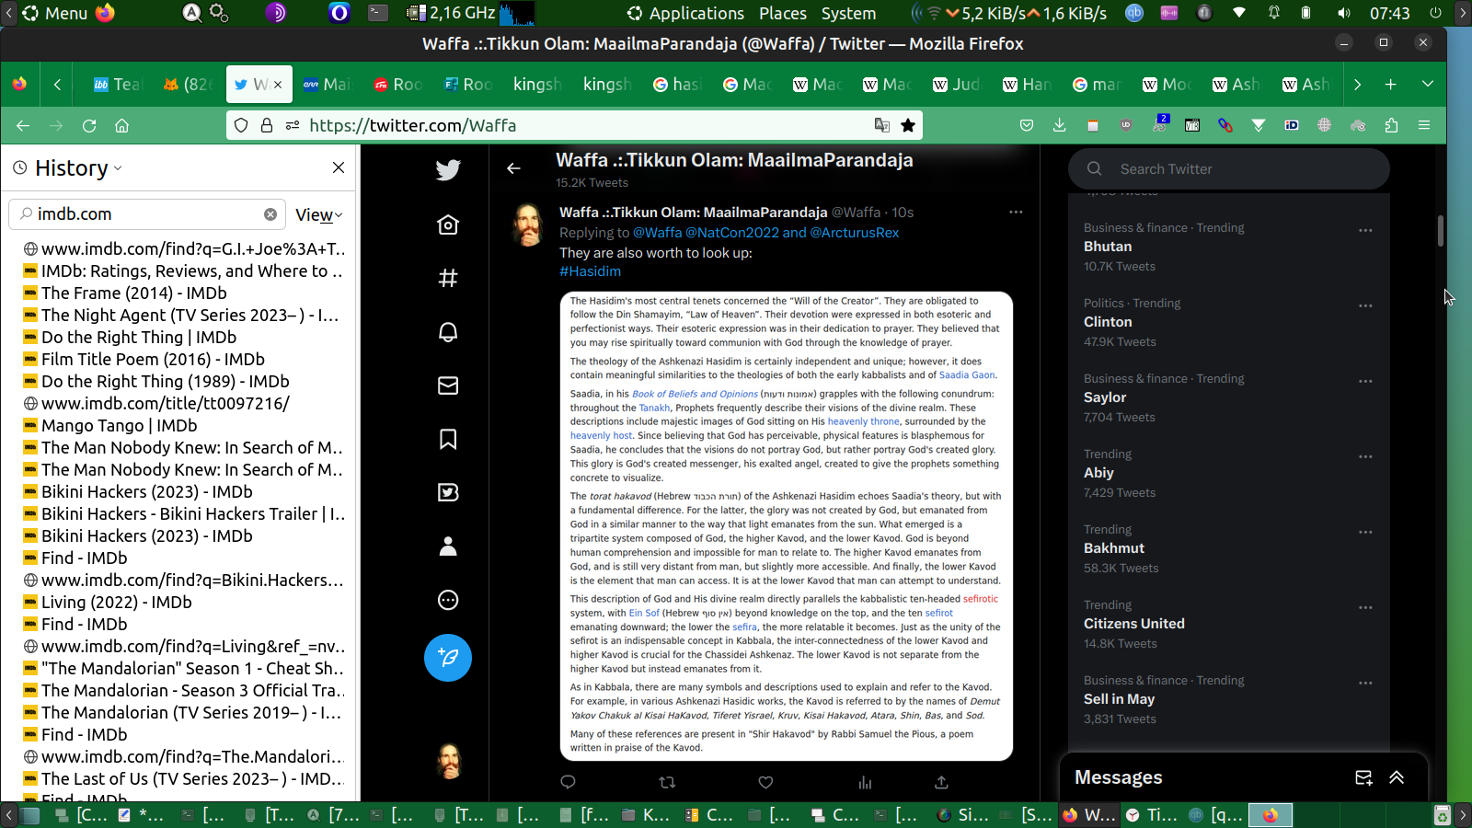
Task: Save page to Pocket
Action: (1027, 126)
